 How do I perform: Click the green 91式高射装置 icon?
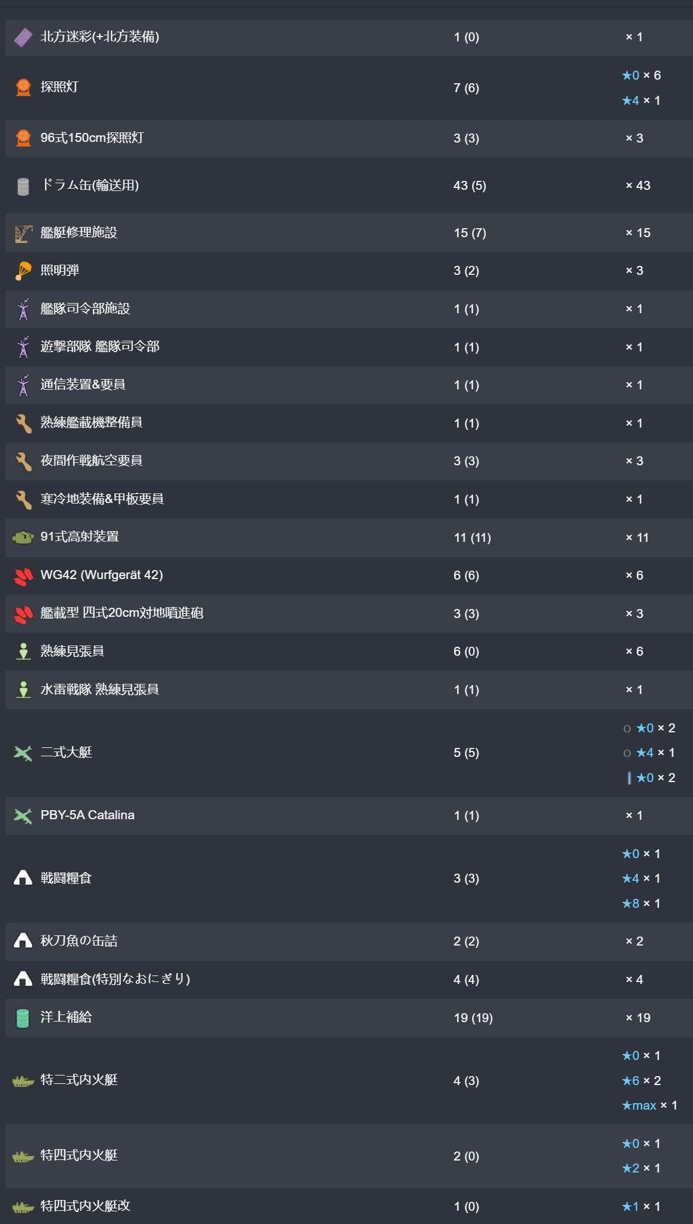[x=23, y=537]
